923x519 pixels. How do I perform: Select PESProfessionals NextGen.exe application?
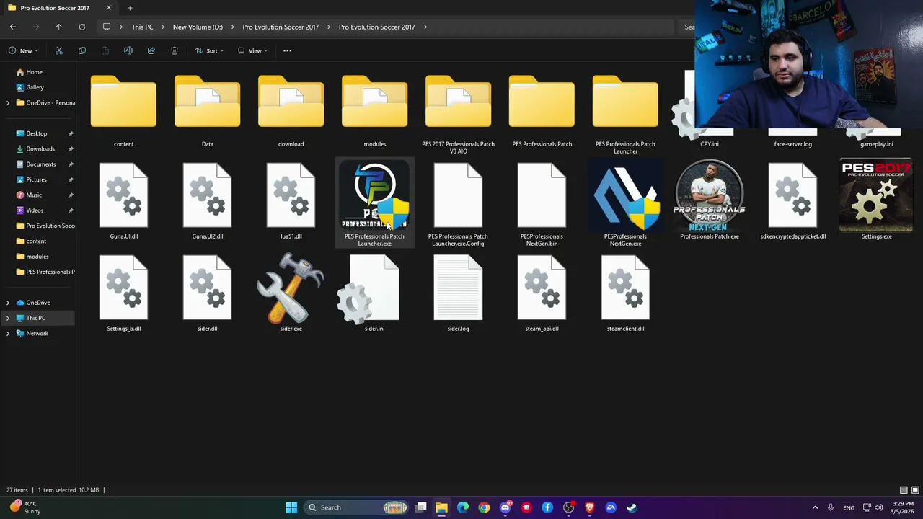[x=625, y=204]
